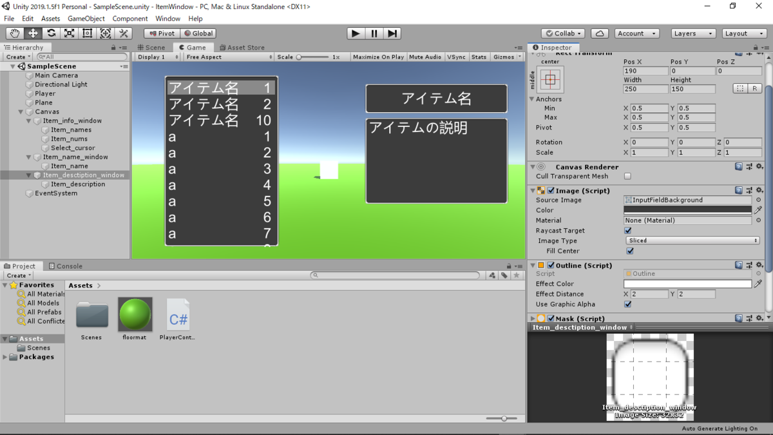Viewport: 773px width, 435px height.
Task: Open Source Image object picker
Action: click(x=758, y=200)
